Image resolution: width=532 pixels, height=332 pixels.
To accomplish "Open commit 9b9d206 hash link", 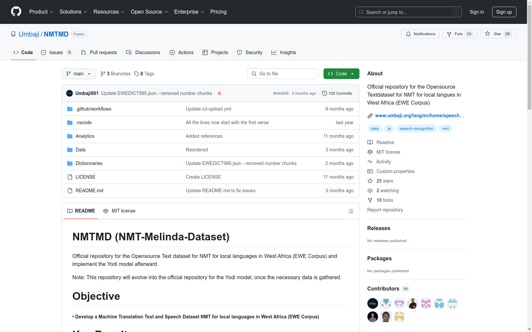I will (281, 93).
